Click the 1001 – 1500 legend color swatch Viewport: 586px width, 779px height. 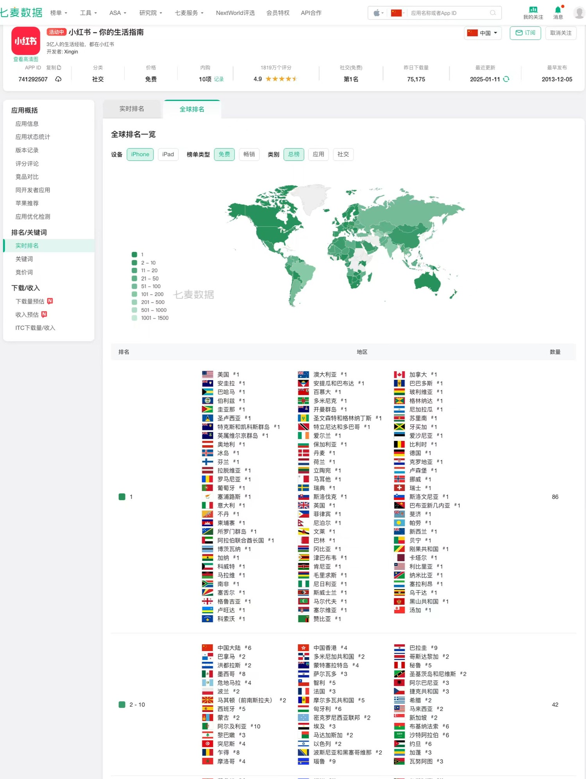point(134,318)
